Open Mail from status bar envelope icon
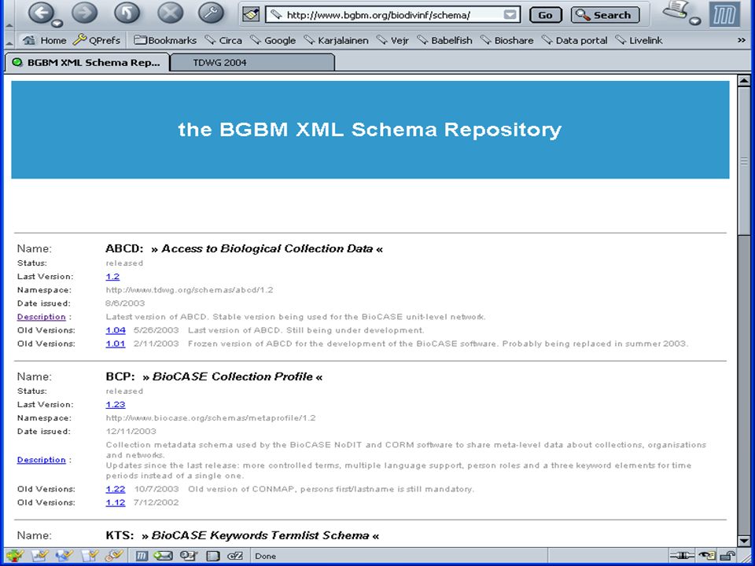The image size is (755, 566). click(x=164, y=556)
